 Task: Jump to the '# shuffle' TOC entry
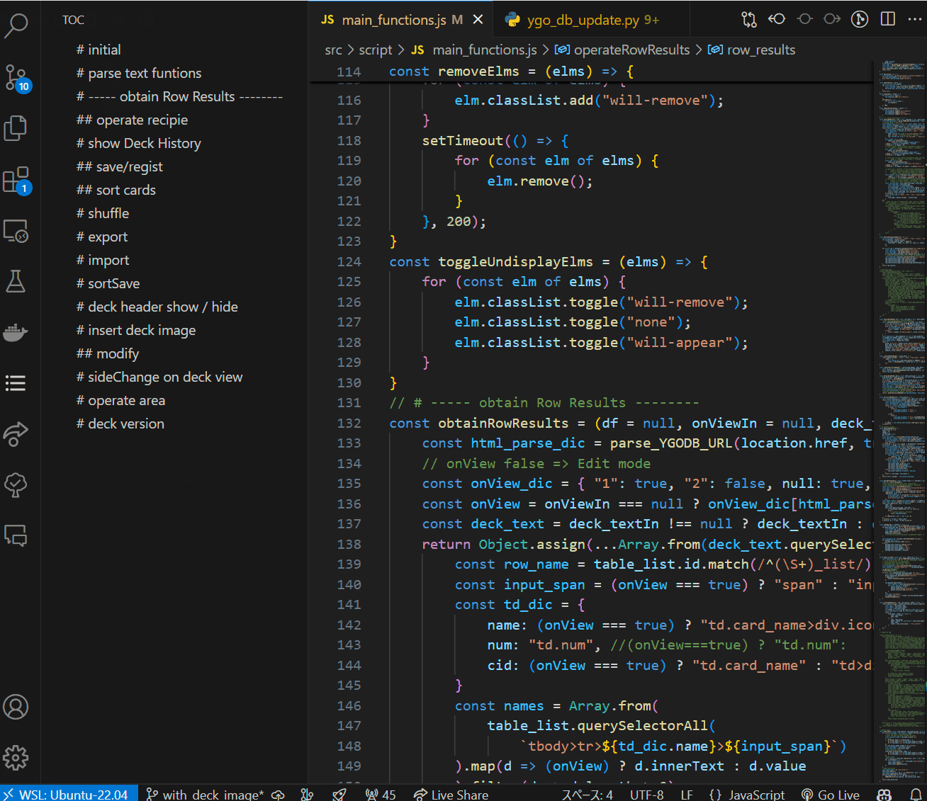tap(102, 212)
